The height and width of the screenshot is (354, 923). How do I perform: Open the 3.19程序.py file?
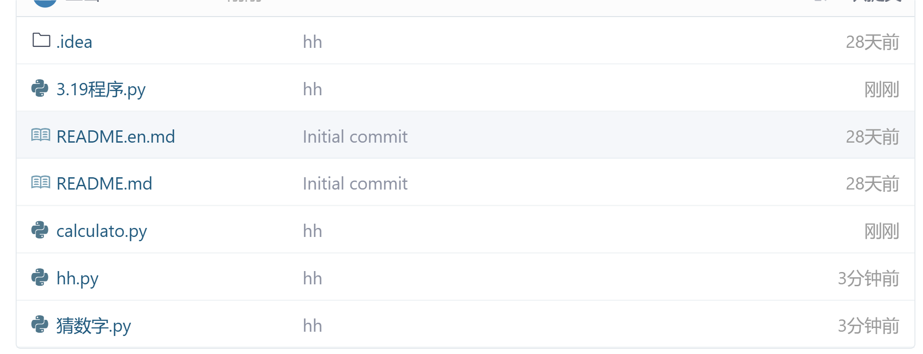[x=101, y=90]
